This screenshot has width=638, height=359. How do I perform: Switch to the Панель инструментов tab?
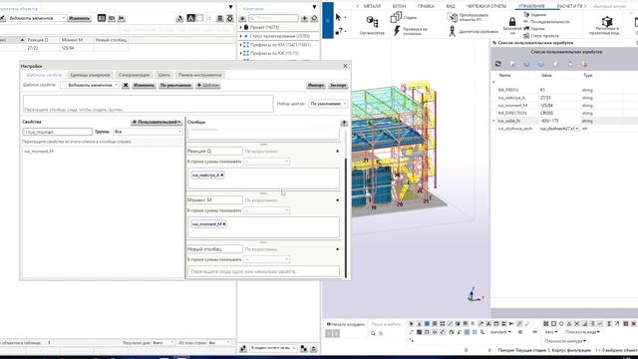pos(199,75)
